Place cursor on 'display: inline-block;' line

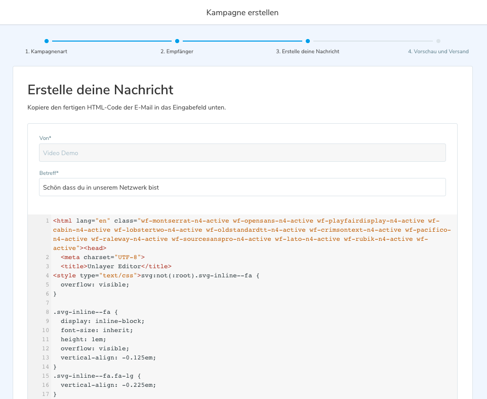[x=102, y=321]
